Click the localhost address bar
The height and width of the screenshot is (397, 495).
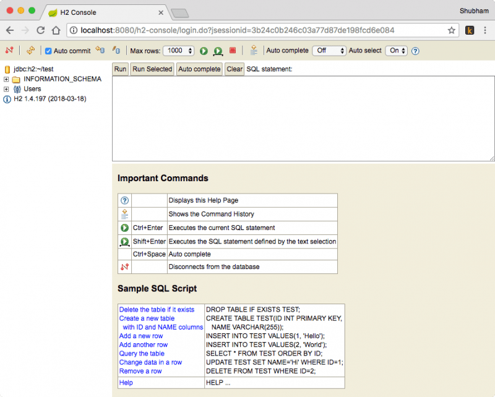[262, 30]
